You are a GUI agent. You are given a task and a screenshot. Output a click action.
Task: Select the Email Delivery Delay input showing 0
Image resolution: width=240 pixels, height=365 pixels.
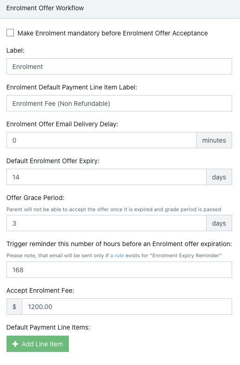click(101, 140)
